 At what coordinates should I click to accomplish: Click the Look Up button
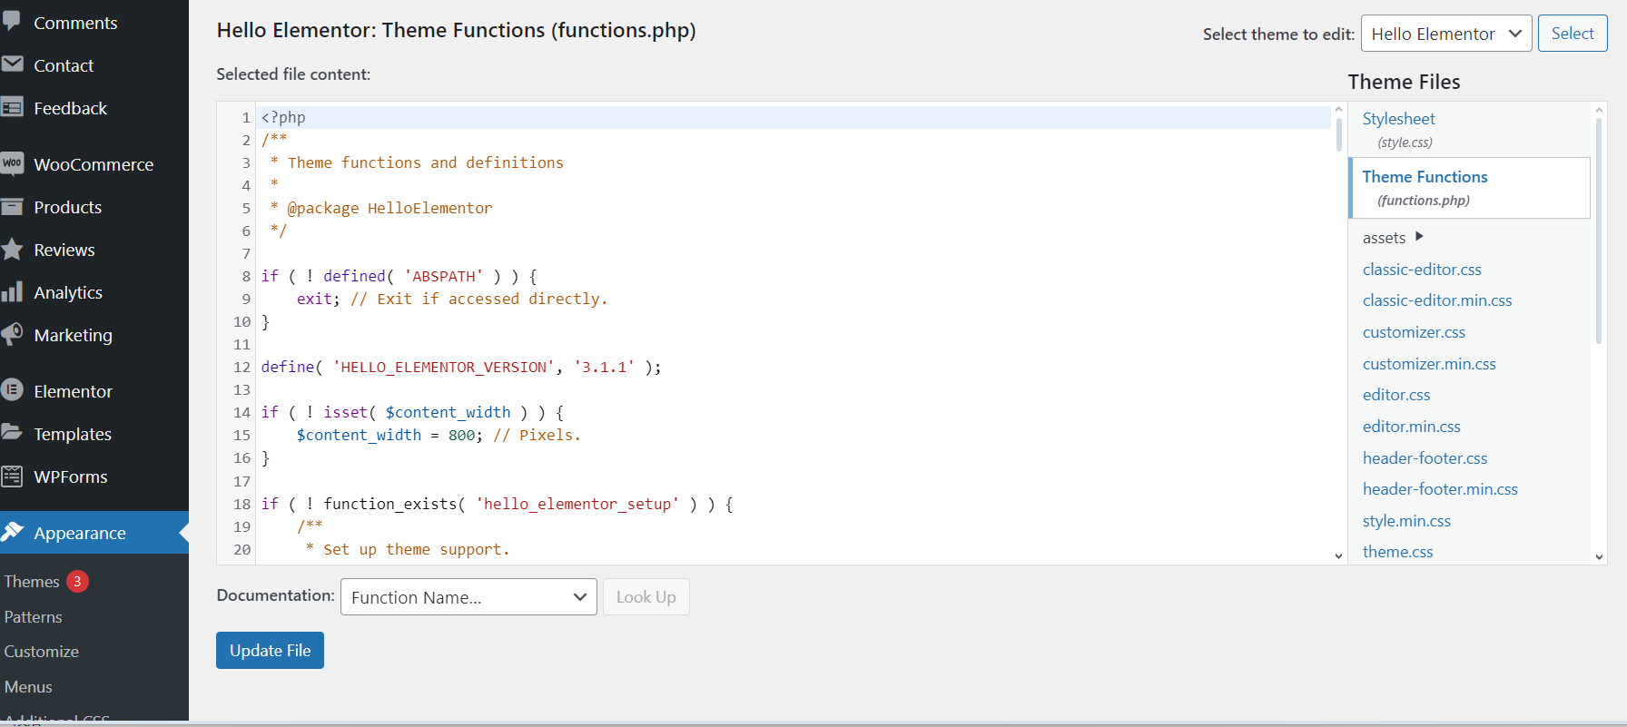646,597
